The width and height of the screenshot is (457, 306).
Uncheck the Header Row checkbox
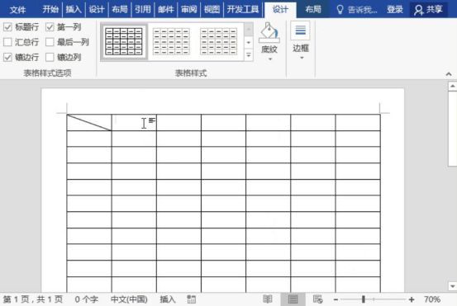tap(7, 27)
